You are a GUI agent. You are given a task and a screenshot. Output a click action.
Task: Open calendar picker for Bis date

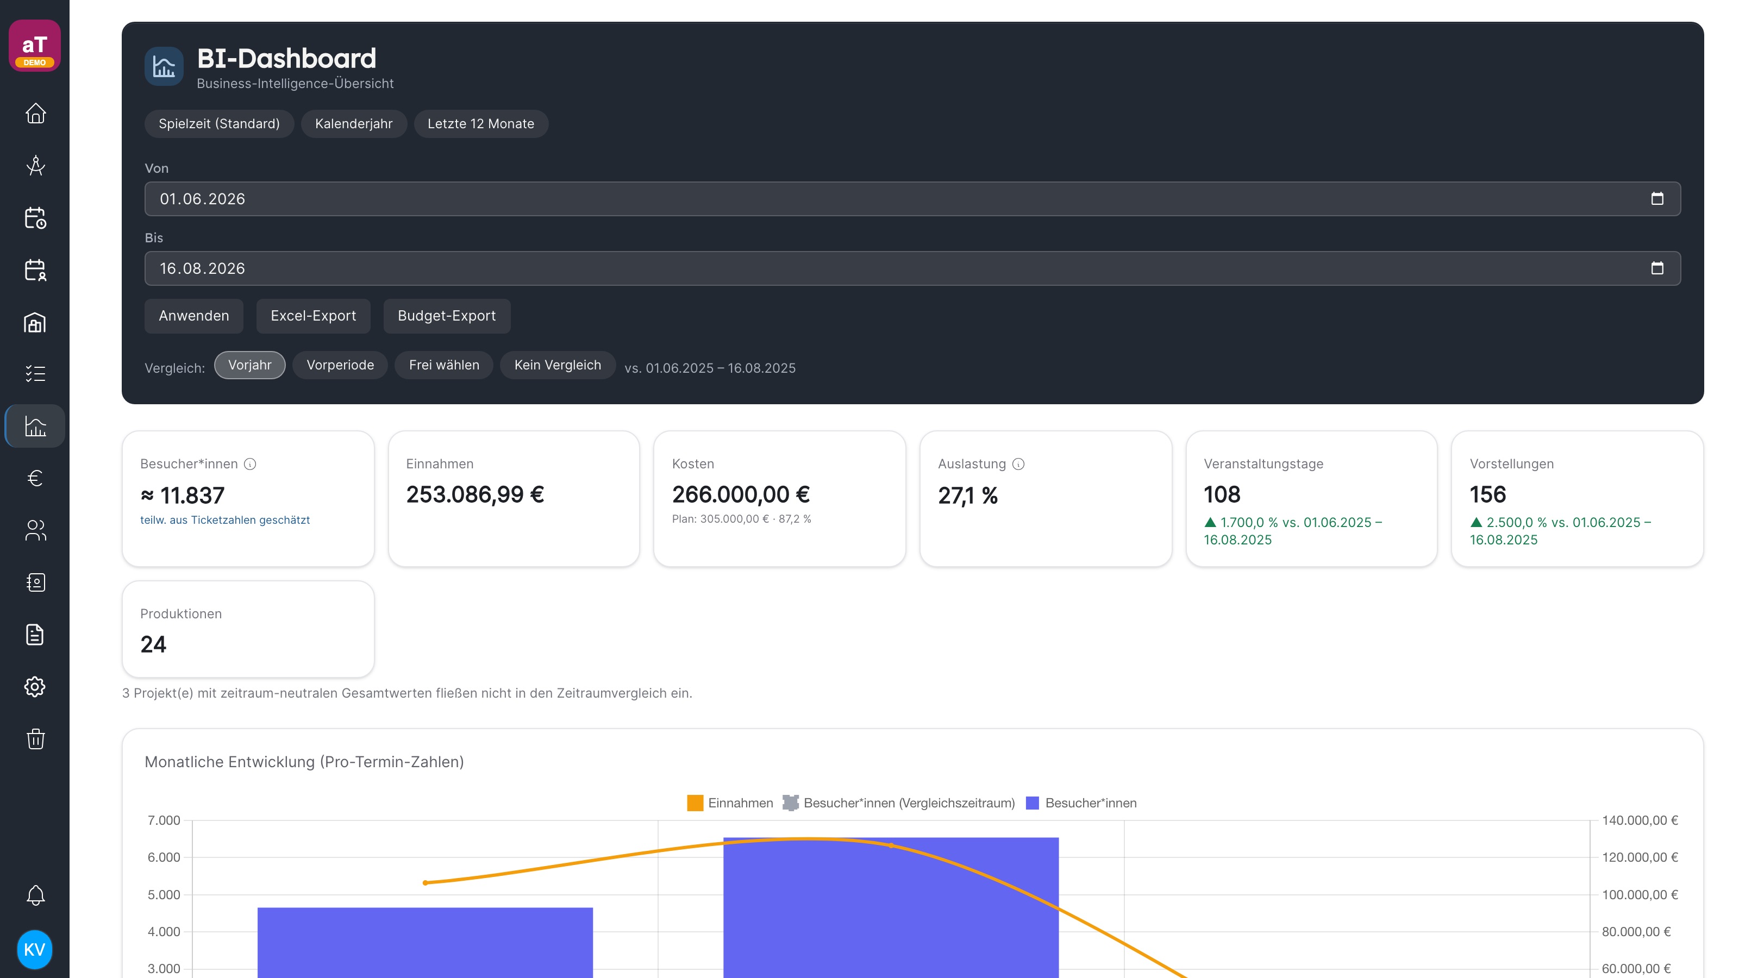(x=1656, y=268)
